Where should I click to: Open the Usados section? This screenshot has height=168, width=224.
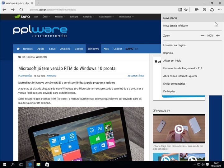click(118, 49)
